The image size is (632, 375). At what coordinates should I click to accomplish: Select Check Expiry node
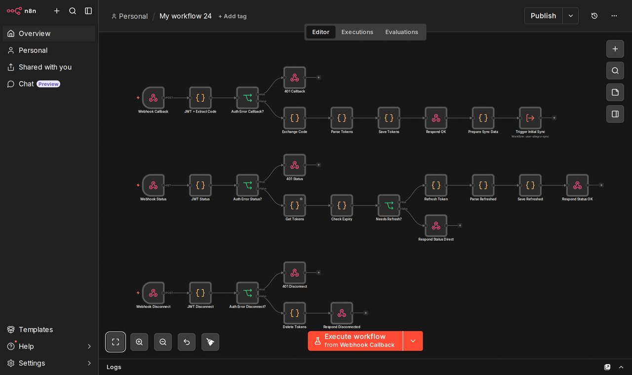pyautogui.click(x=342, y=205)
